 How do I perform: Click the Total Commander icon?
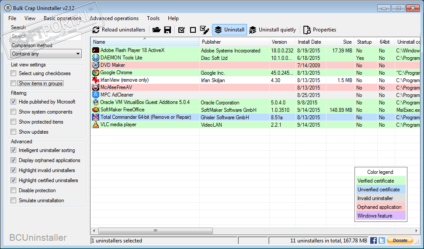click(95, 117)
